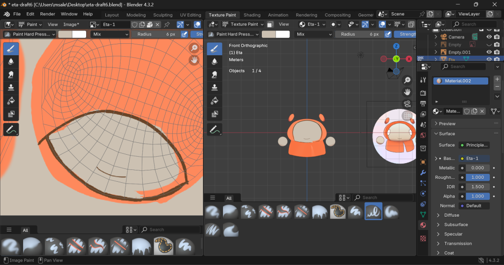Click the Base Color Eta-1 texture field
The height and width of the screenshot is (265, 504).
pyautogui.click(x=474, y=158)
